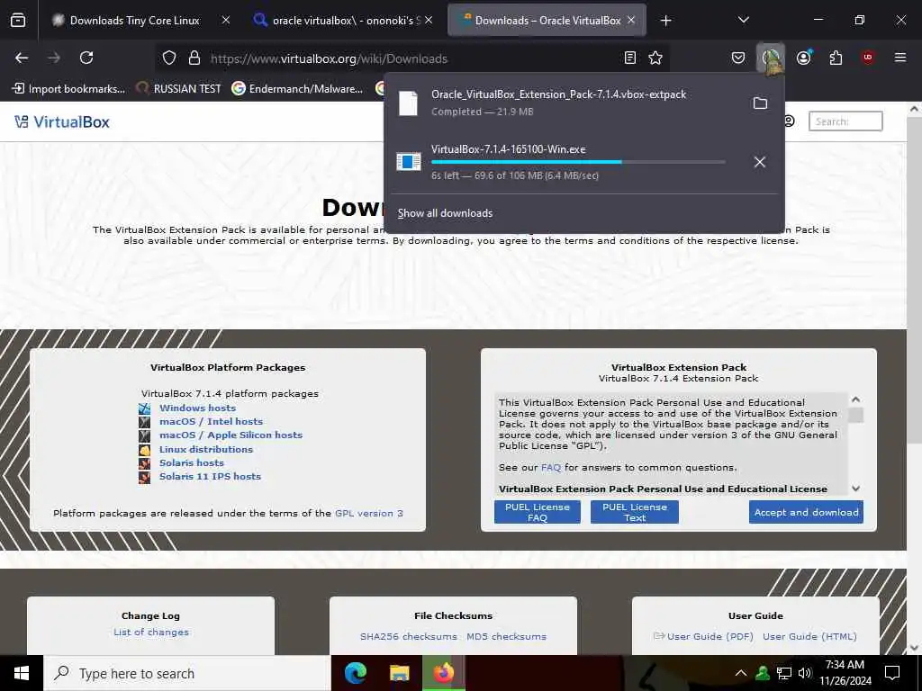Expand the list all tabs chevron

(x=743, y=21)
